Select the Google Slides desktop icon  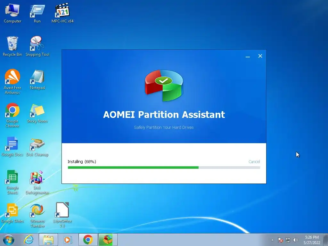[12, 213]
